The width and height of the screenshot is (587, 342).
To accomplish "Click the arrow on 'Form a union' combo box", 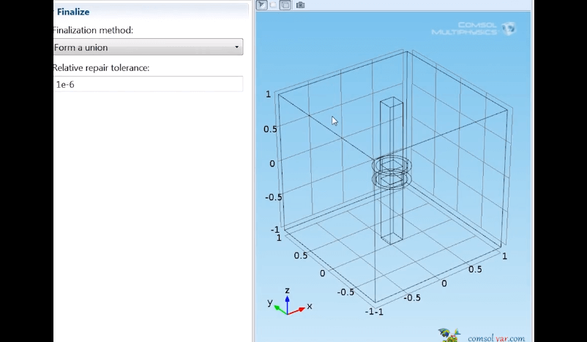I will coord(236,48).
